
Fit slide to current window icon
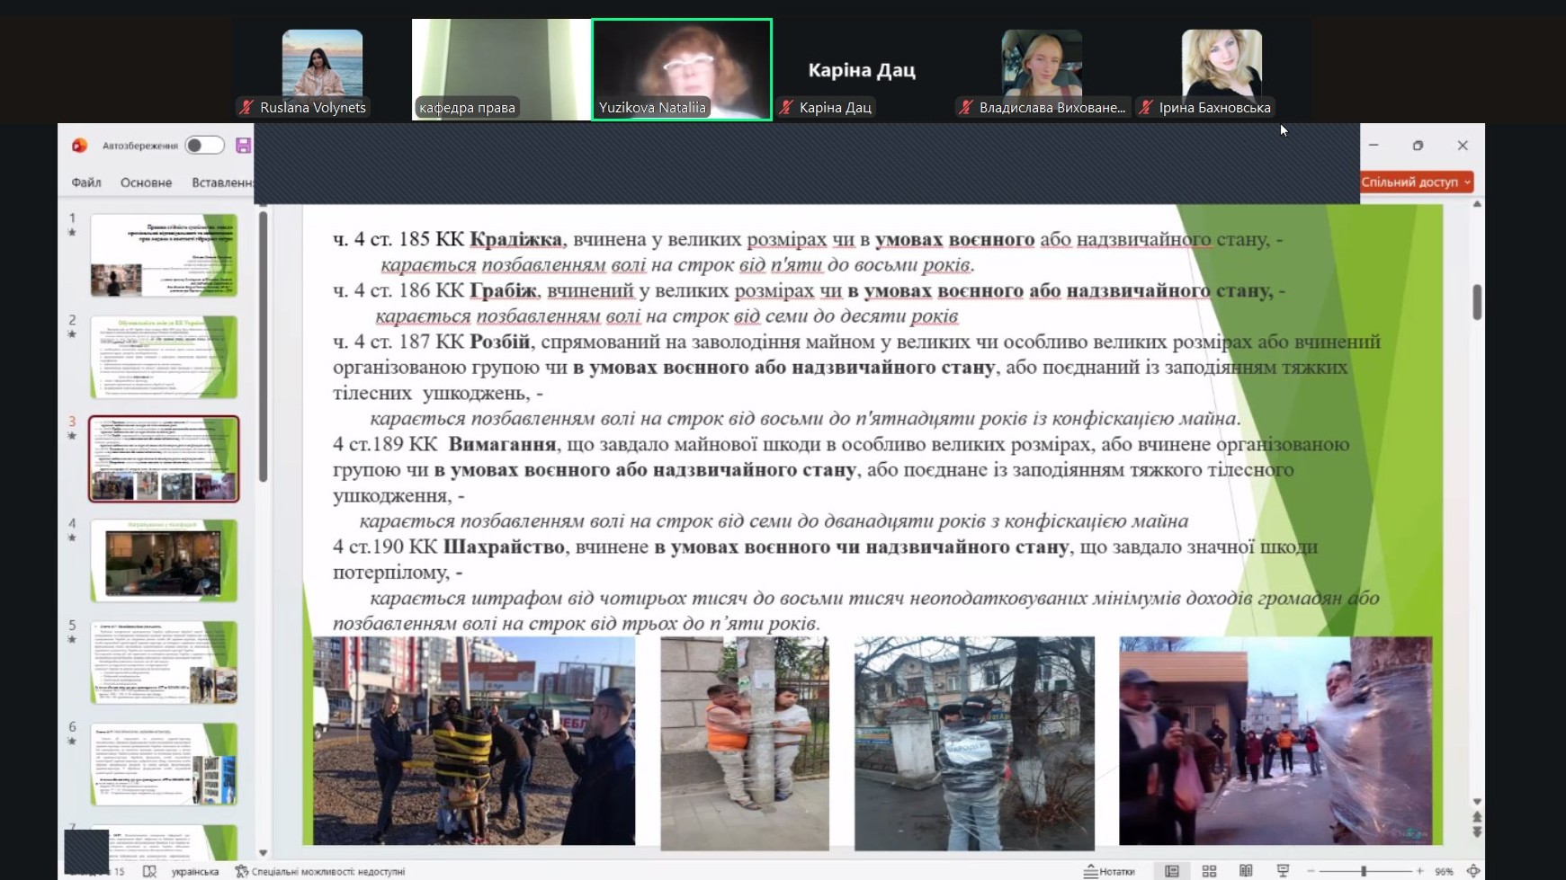click(1473, 871)
